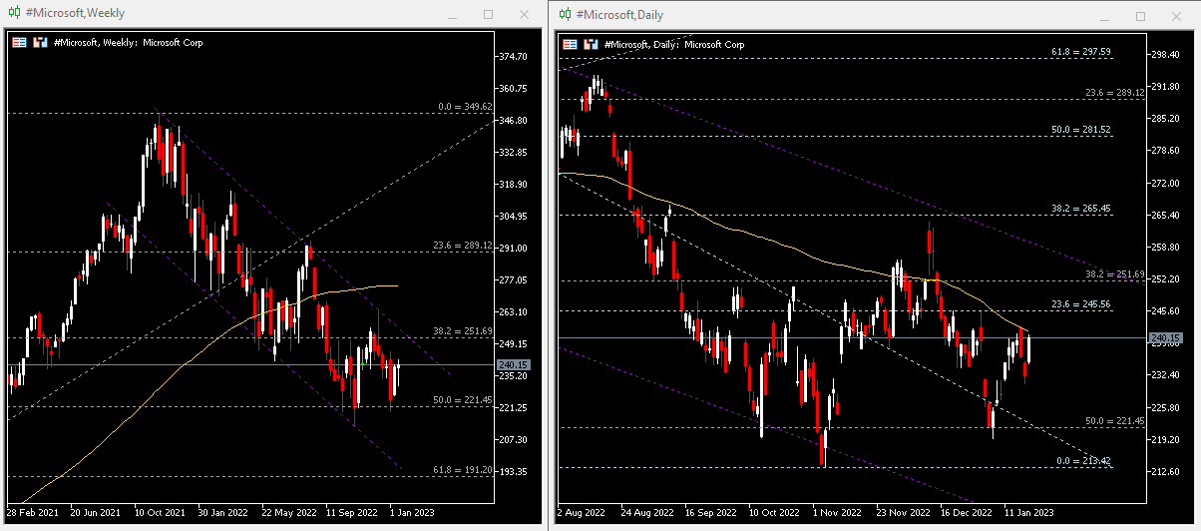Click the '10 Oct 2022' date label

tap(772, 513)
